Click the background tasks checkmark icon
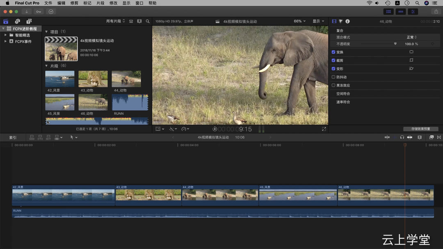This screenshot has width=443, height=249. point(51,12)
